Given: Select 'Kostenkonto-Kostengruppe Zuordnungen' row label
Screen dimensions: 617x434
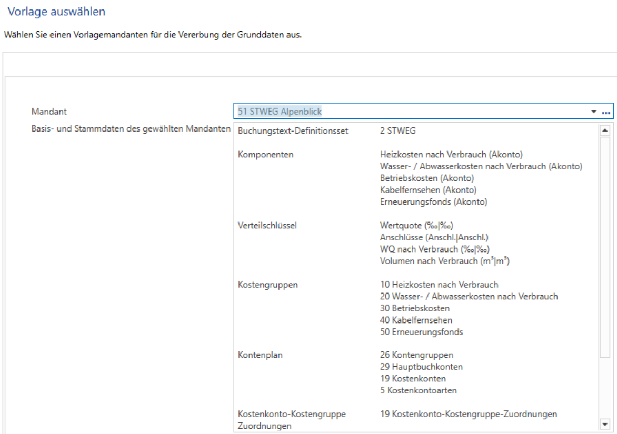Looking at the screenshot, I should 292,420.
